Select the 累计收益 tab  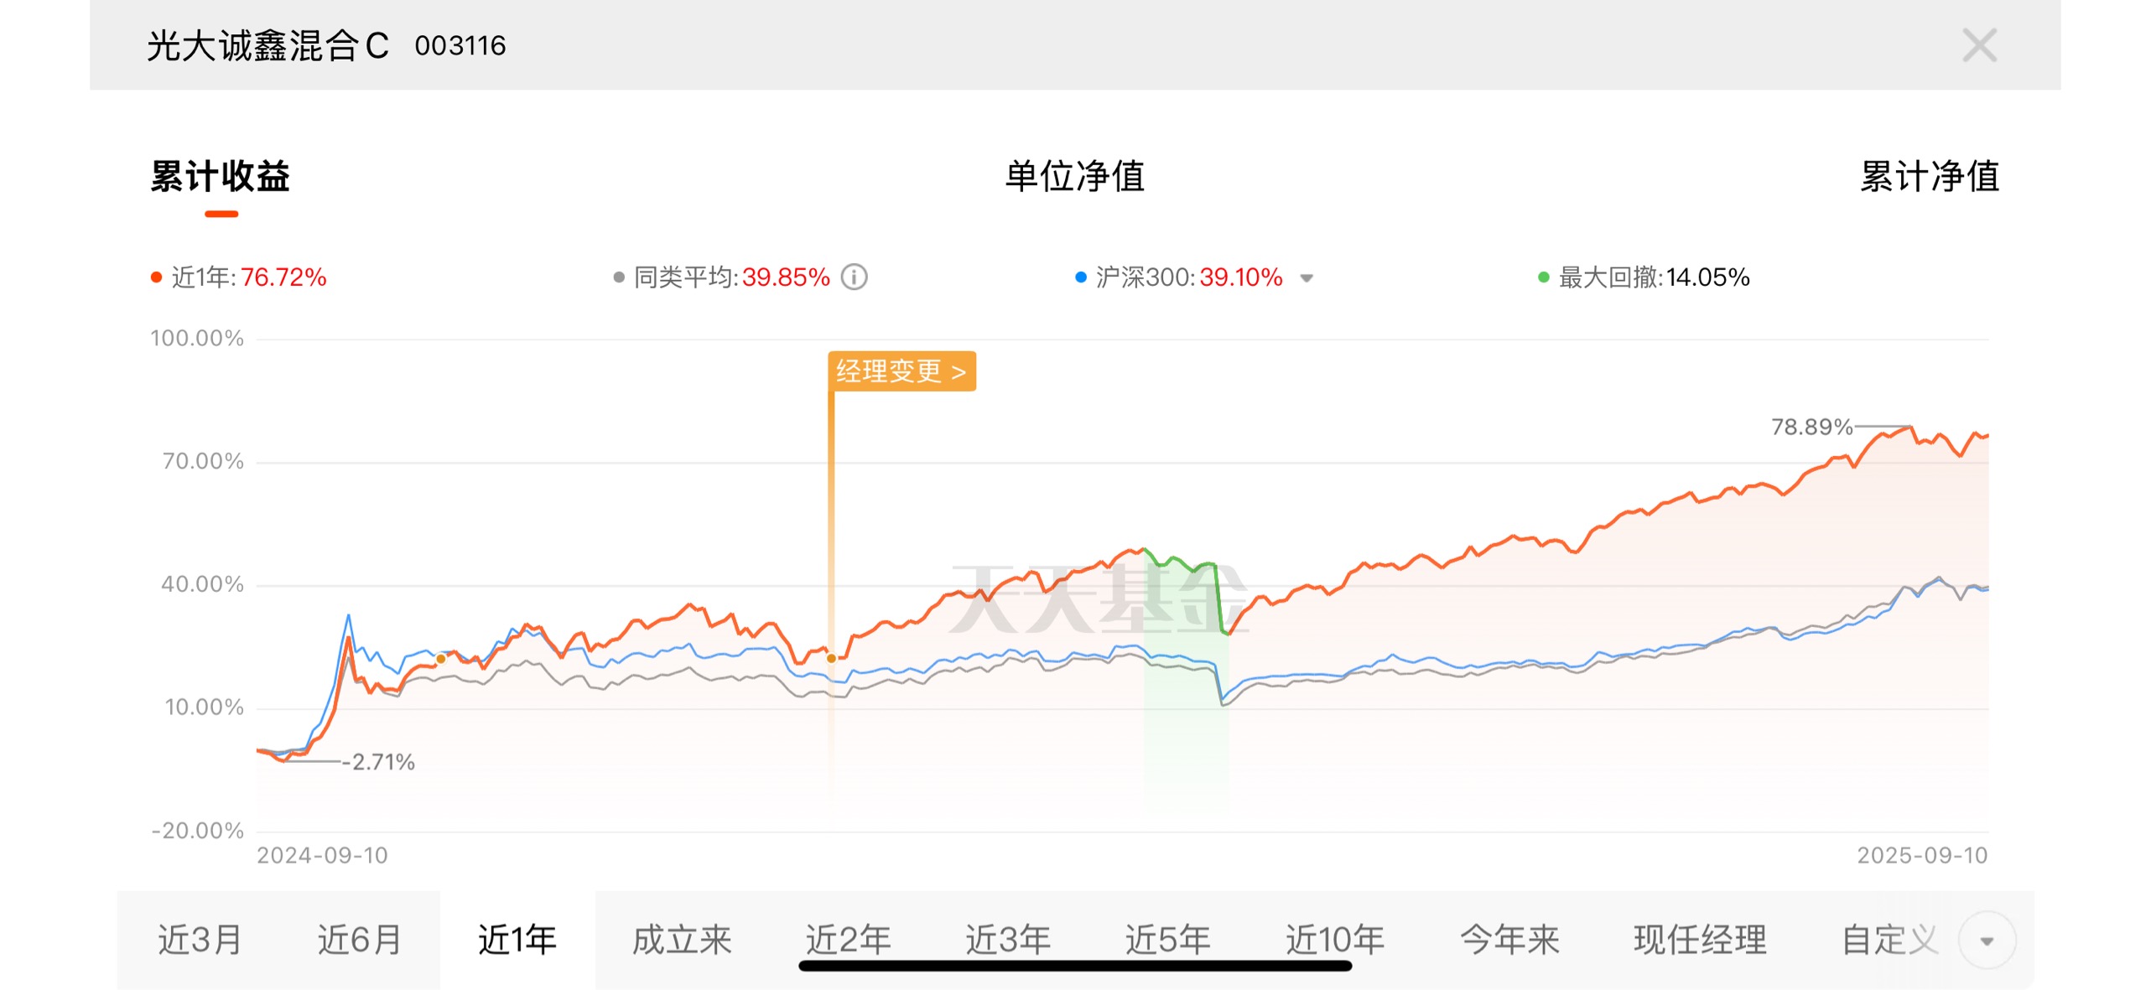coord(221,176)
